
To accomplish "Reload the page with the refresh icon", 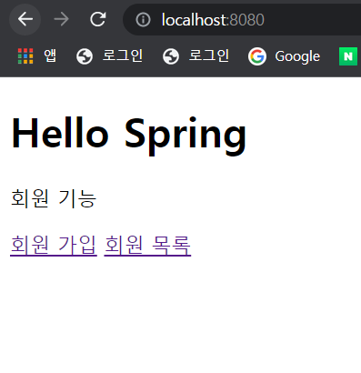I will (x=98, y=19).
